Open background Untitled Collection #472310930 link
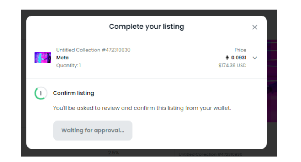The height and width of the screenshot is (162, 301). point(210,154)
